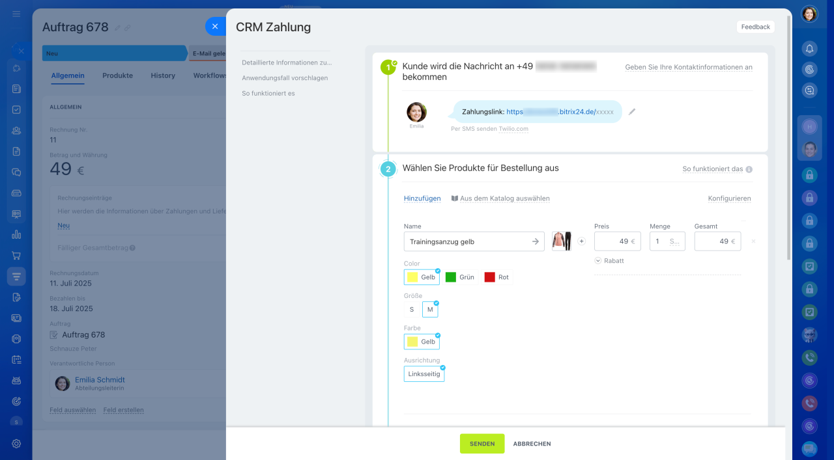Open the Konfigurieren options

(x=729, y=198)
